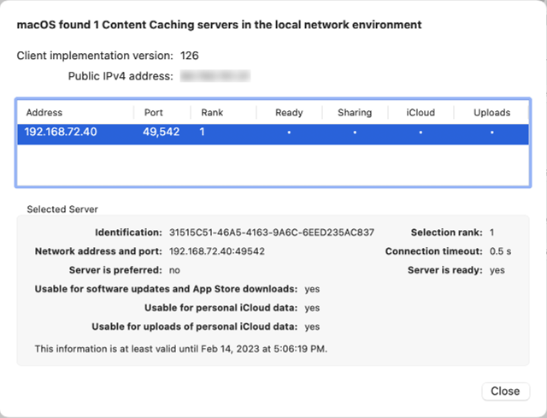Viewport: 547px width, 418px height.
Task: Select server row 192.168.72.40
Action: (x=273, y=134)
